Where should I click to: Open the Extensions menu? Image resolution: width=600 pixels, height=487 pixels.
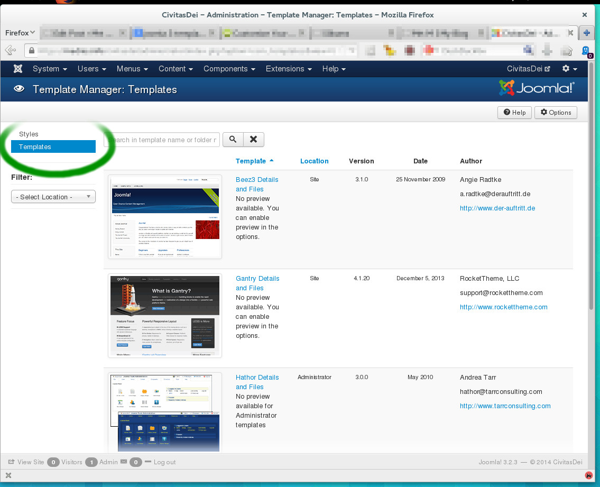(289, 69)
